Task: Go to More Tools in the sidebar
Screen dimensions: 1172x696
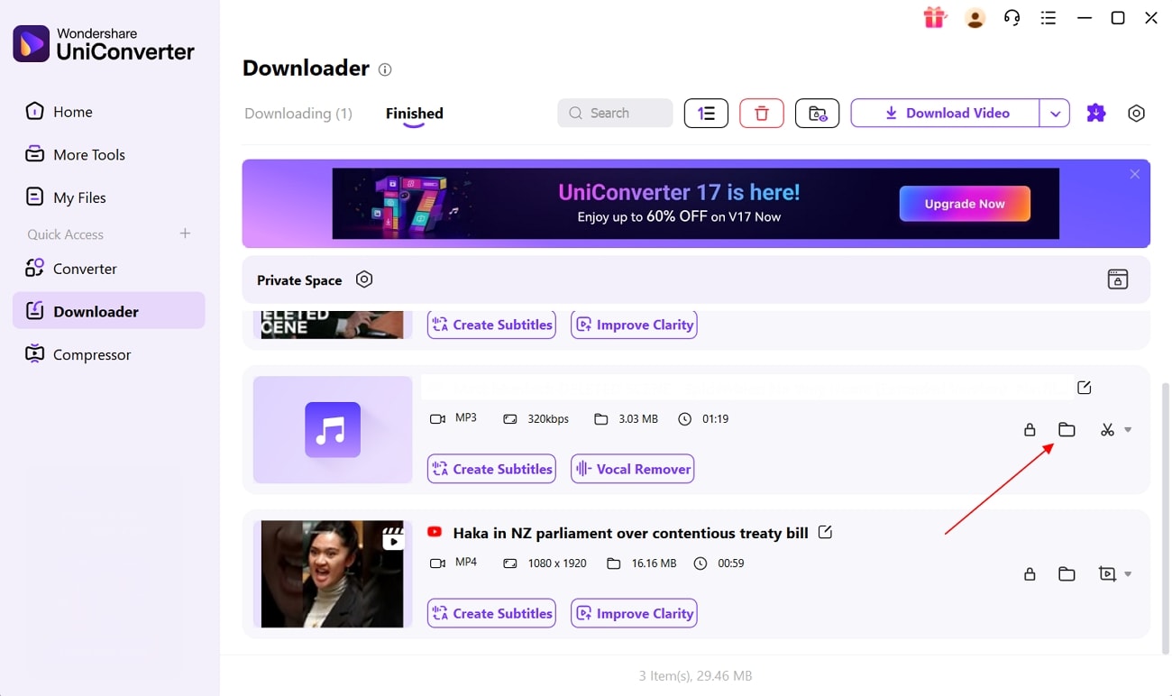Action: pos(76,155)
